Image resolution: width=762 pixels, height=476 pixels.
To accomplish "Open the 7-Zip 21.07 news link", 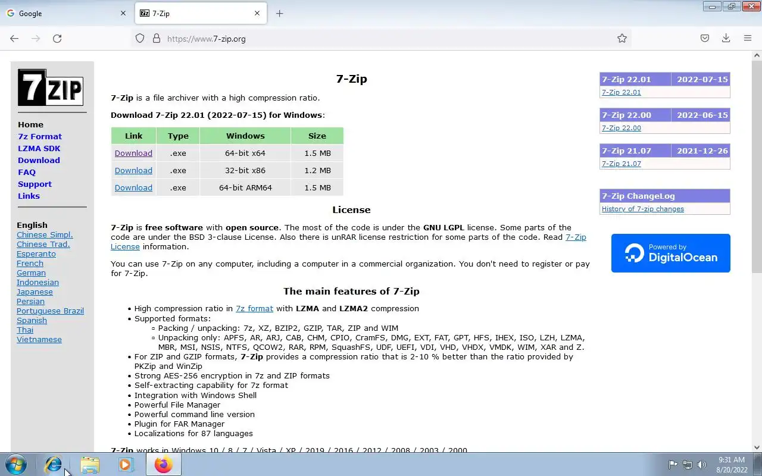I will coord(622,164).
